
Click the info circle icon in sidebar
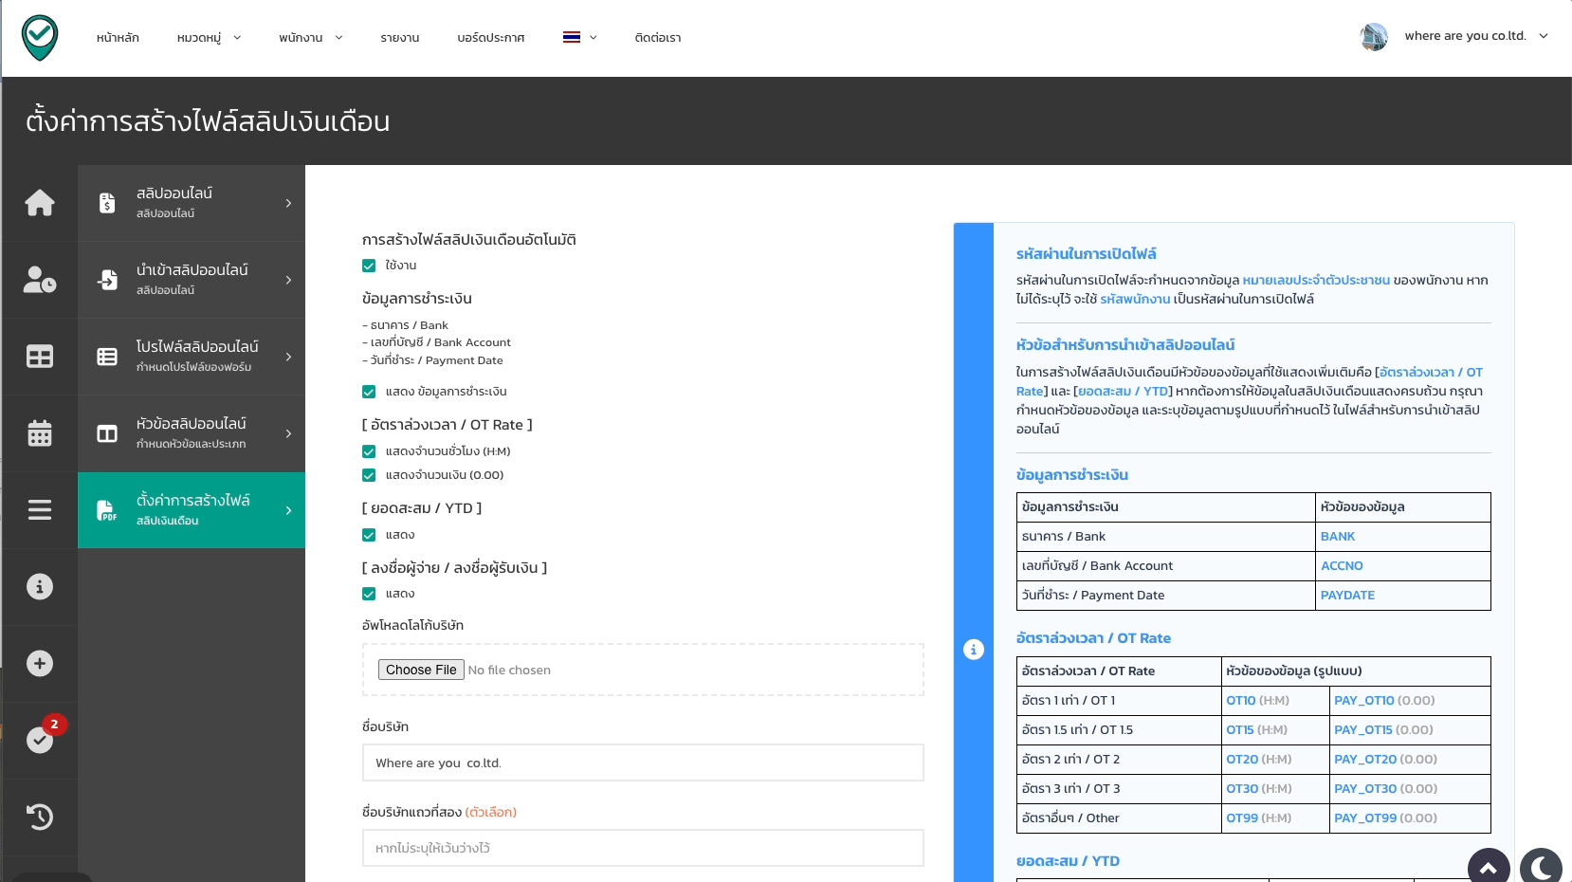click(x=40, y=587)
